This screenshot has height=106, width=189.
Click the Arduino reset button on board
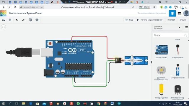point(50,44)
